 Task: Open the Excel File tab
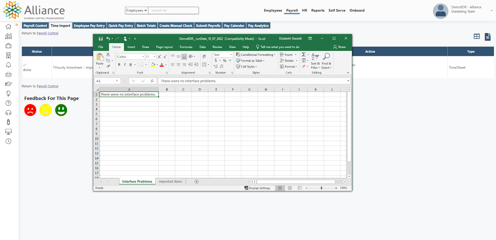(x=101, y=47)
